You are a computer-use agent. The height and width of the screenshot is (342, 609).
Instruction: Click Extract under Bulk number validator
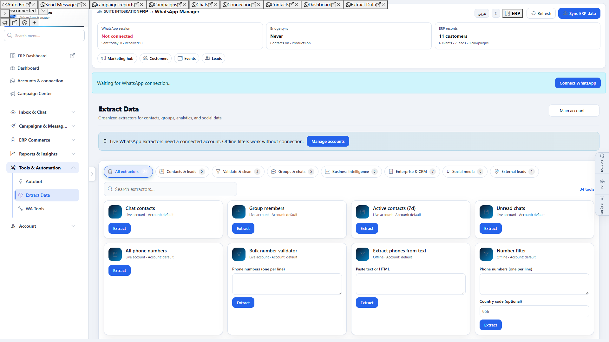[243, 303]
